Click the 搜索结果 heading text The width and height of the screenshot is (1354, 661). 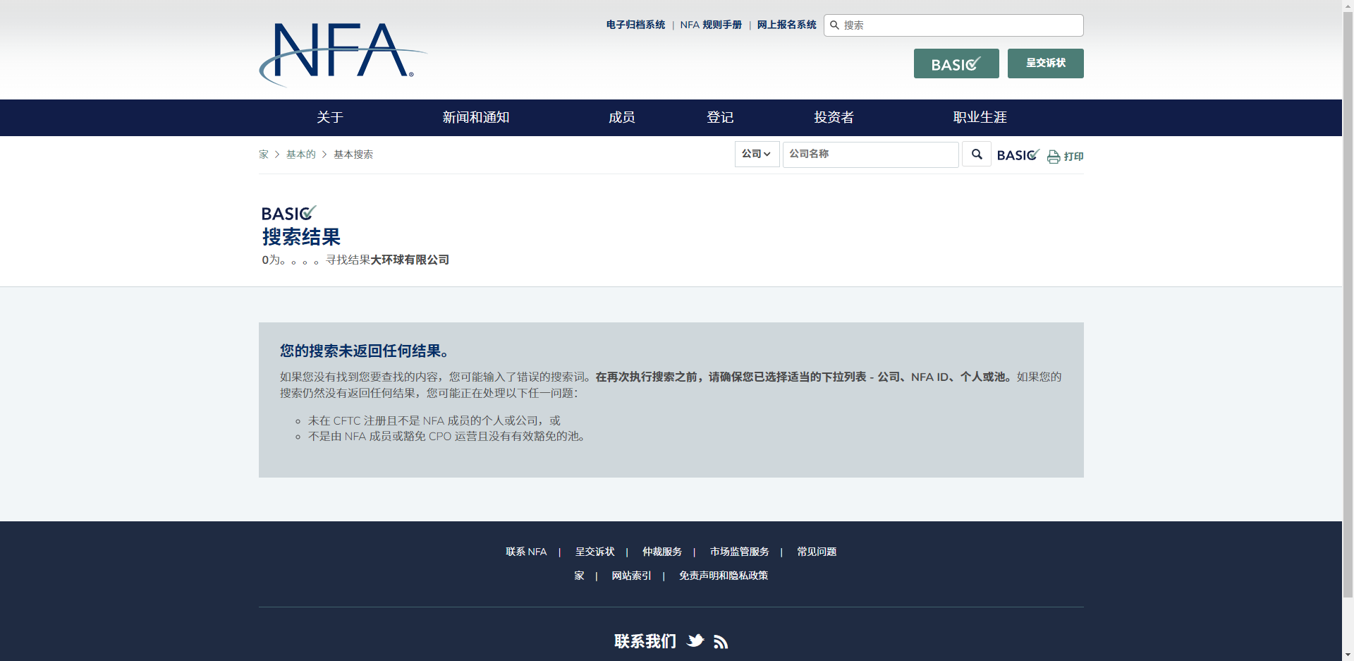[x=301, y=237]
